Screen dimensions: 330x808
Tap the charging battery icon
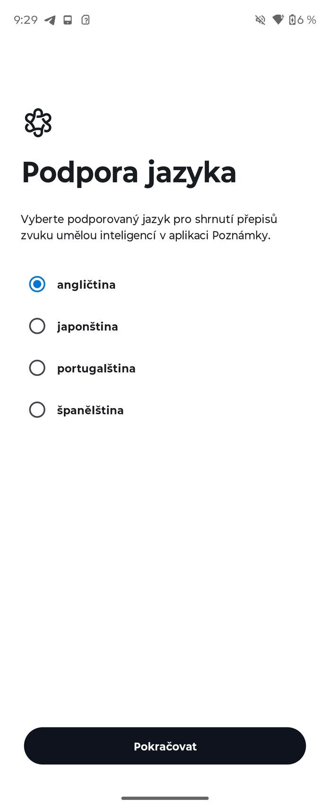(292, 20)
